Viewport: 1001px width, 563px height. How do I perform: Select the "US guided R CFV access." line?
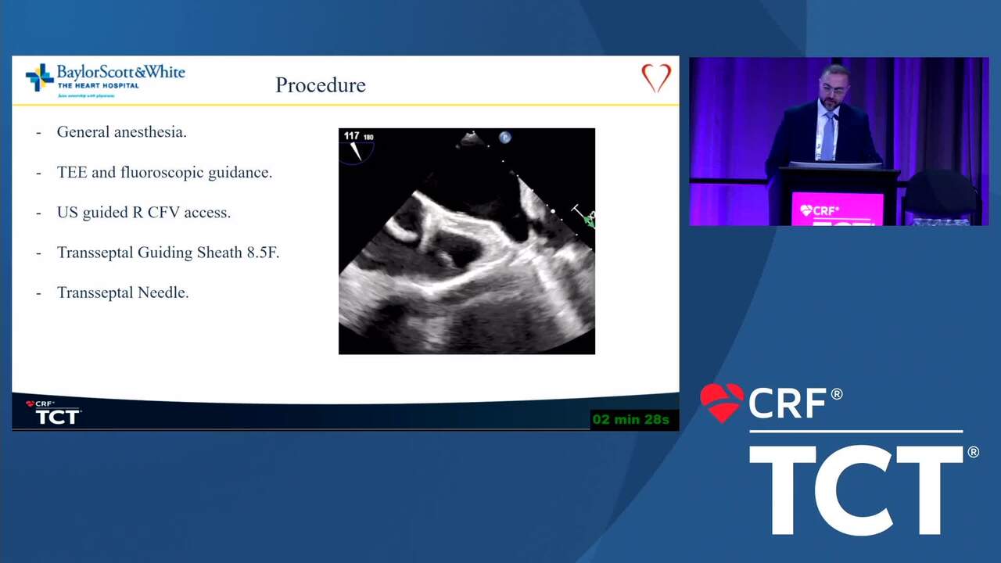pyautogui.click(x=143, y=213)
